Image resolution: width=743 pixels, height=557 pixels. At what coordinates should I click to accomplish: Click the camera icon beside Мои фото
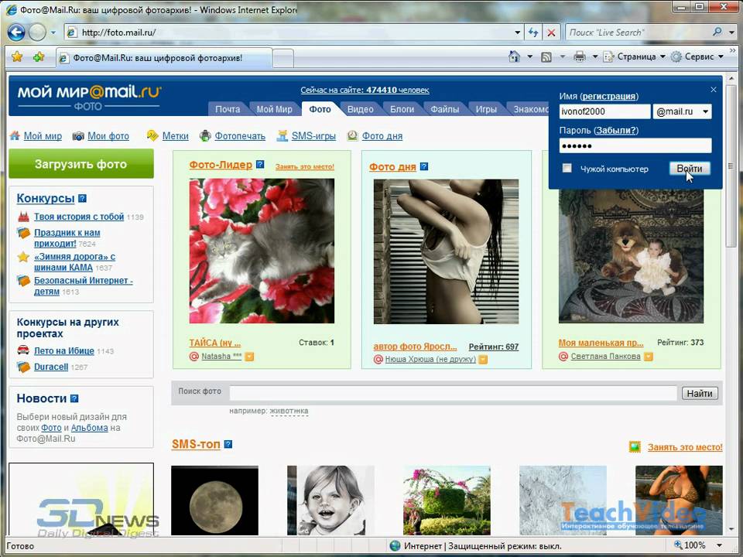[78, 136]
